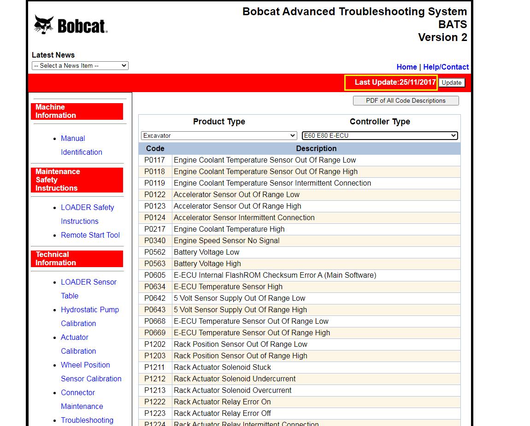The width and height of the screenshot is (530, 426).
Task: Click description 'Rack Position Sensor Out Of Range Low'
Action: [240, 344]
